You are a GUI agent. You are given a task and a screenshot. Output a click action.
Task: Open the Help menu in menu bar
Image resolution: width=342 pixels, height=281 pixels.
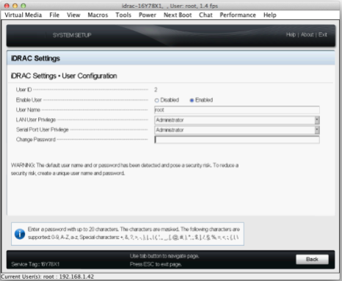[x=270, y=15]
